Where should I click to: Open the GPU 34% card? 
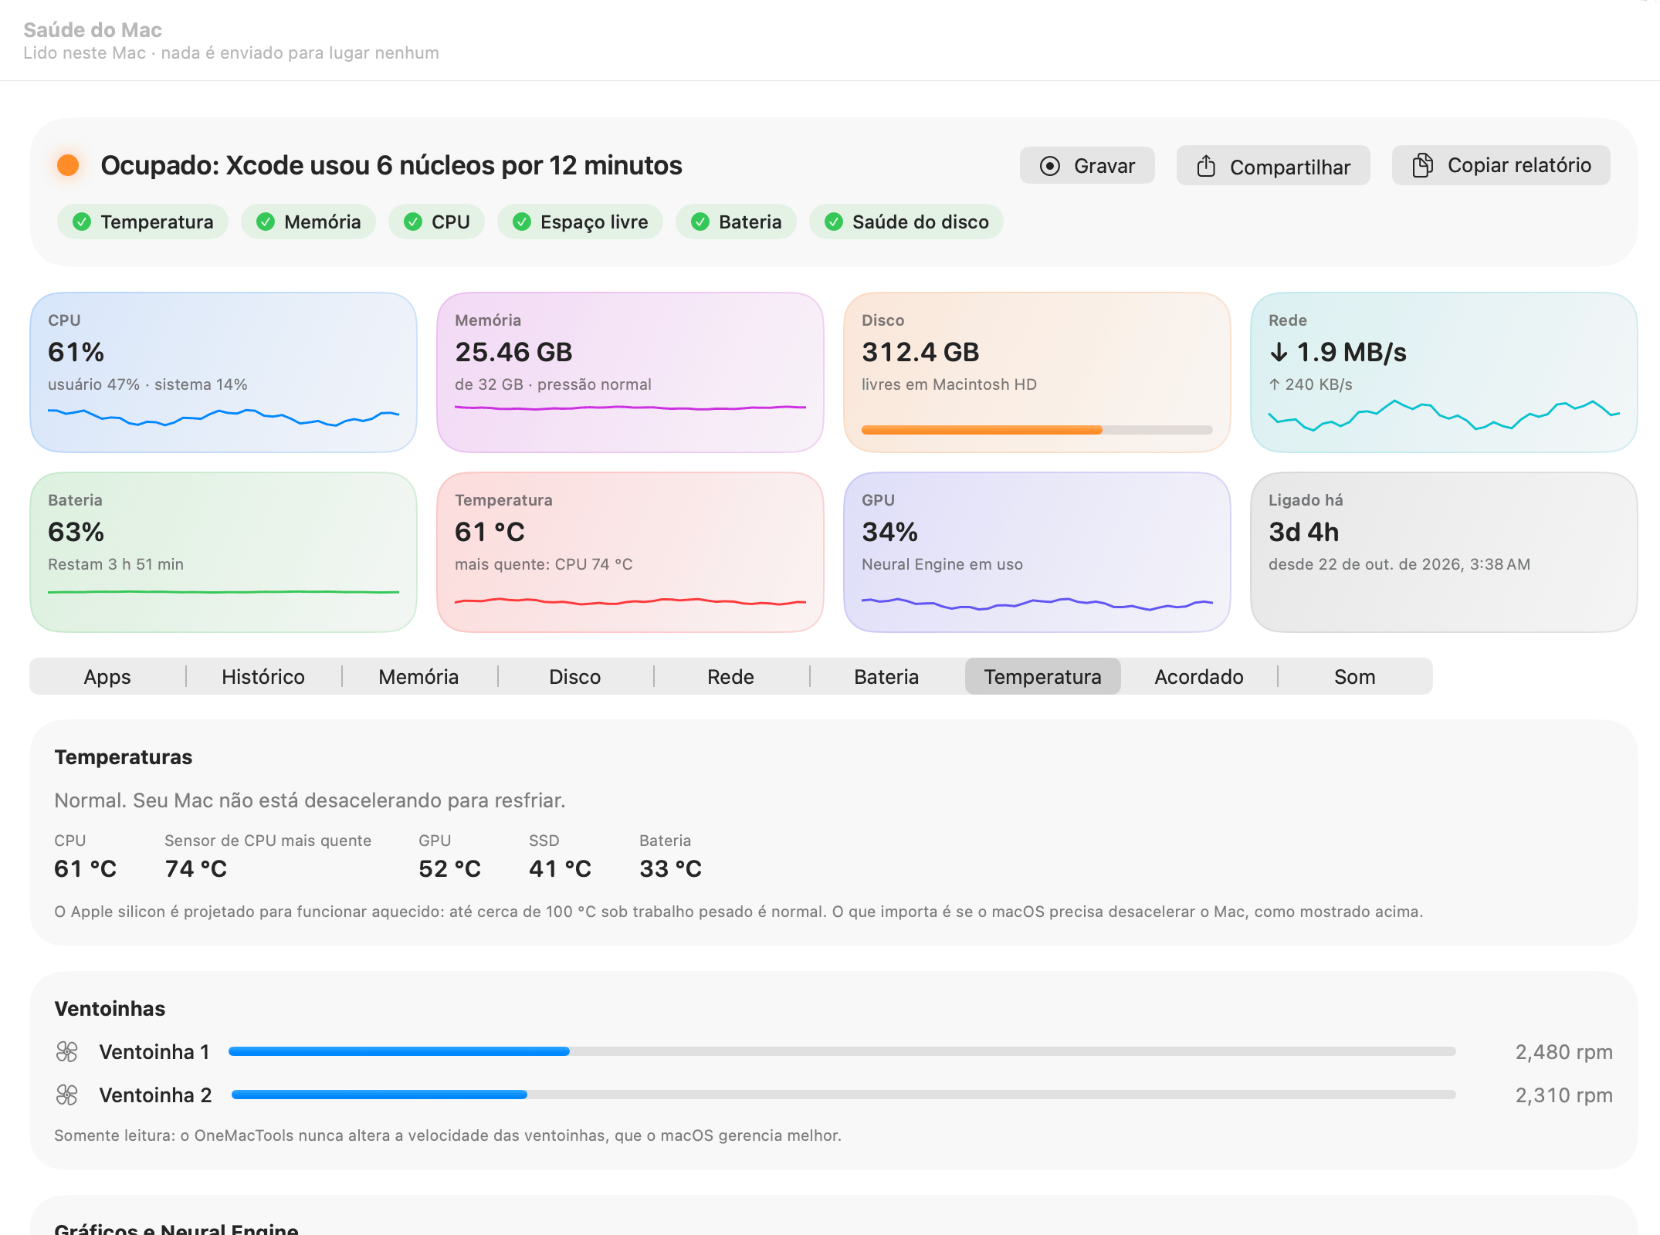coord(1037,552)
